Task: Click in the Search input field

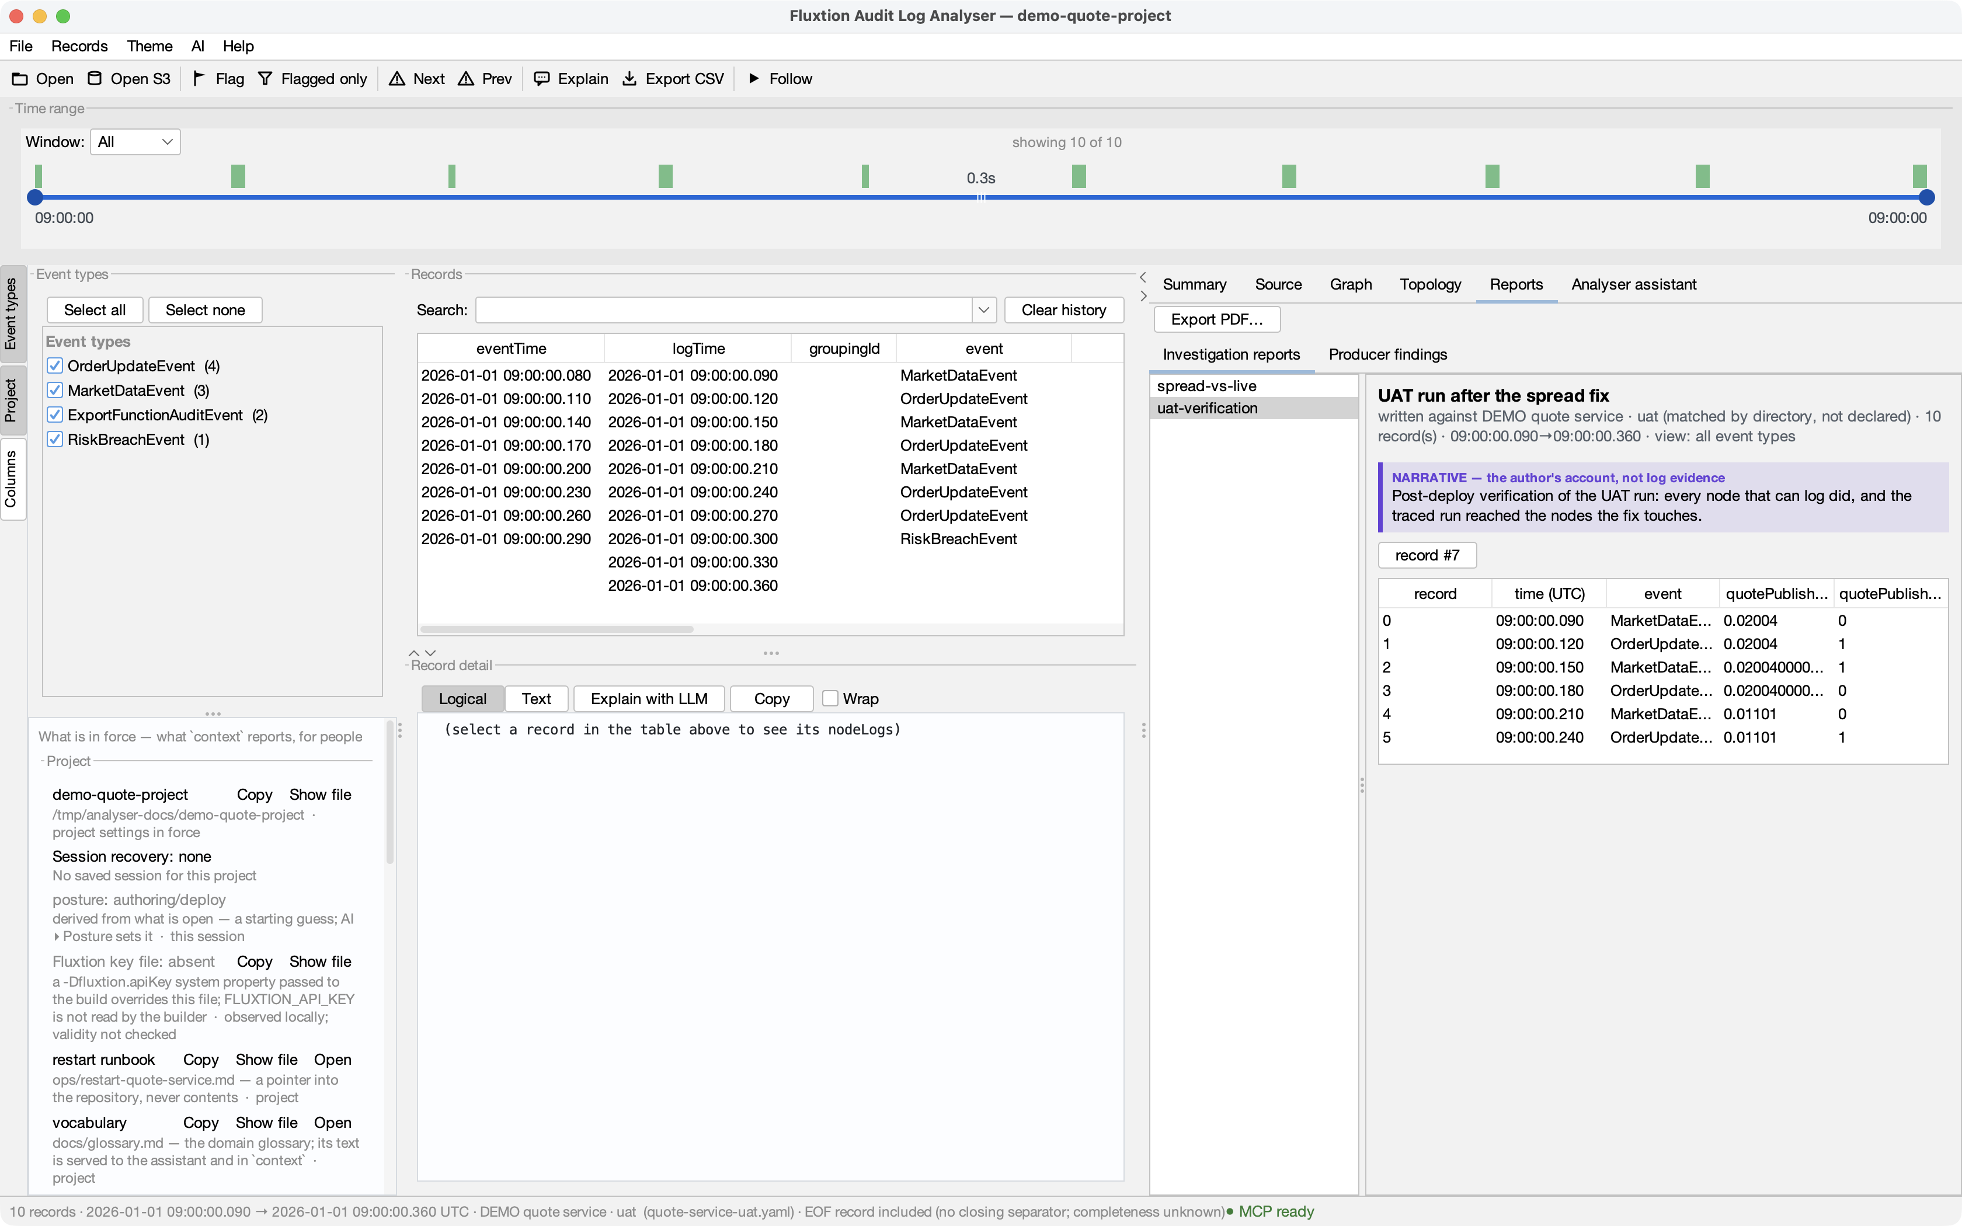Action: (724, 310)
